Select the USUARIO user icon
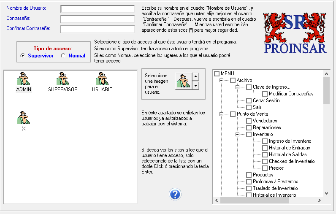The image size is (336, 214). (102, 79)
